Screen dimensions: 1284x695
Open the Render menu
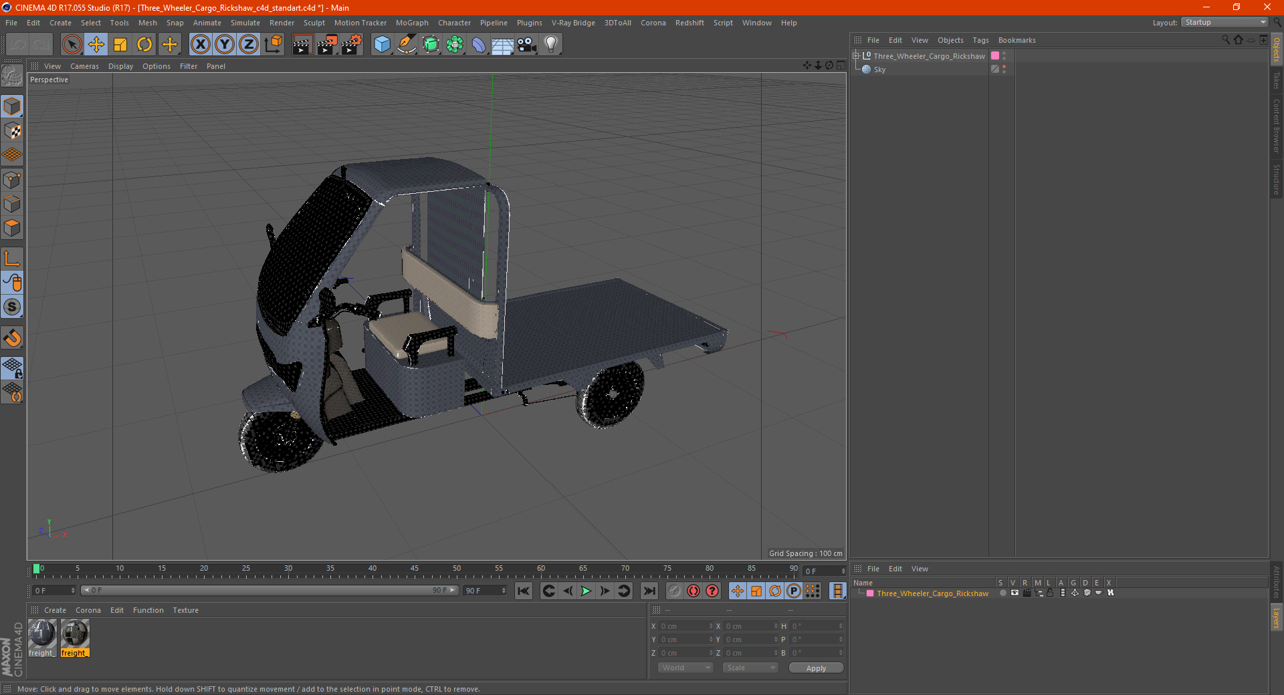coord(282,23)
